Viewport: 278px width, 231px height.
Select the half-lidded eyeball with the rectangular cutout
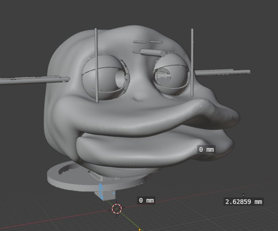pyautogui.click(x=171, y=73)
